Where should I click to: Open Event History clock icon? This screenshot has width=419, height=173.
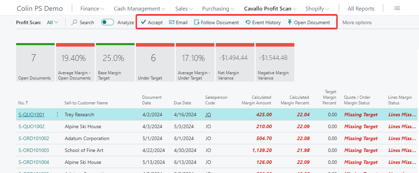pyautogui.click(x=248, y=22)
